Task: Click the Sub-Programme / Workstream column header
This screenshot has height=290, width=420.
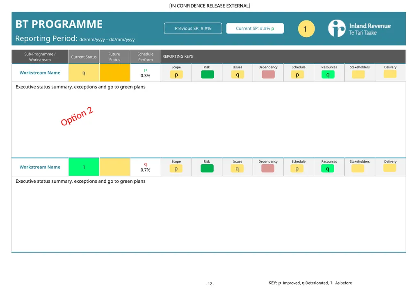Action: point(40,57)
